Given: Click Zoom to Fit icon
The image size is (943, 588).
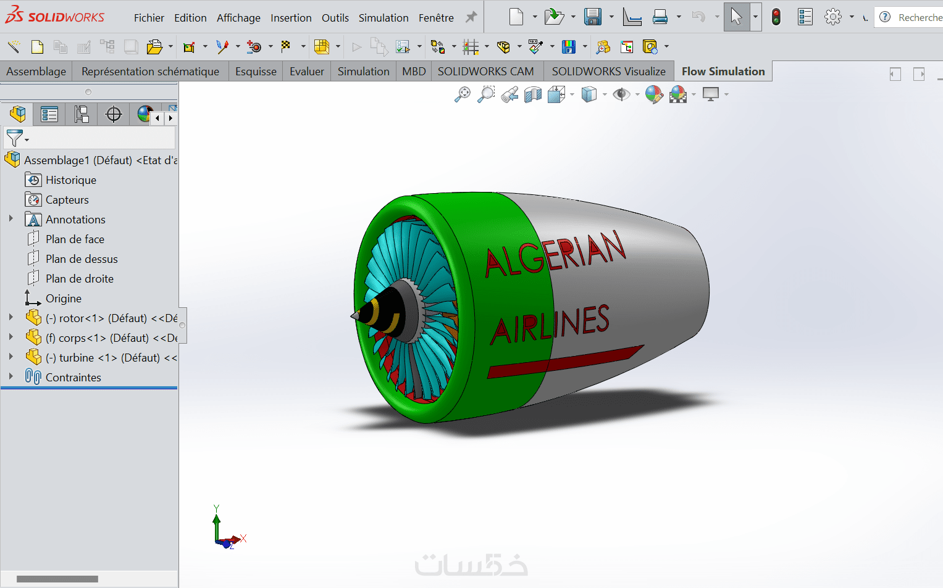Looking at the screenshot, I should pos(463,94).
